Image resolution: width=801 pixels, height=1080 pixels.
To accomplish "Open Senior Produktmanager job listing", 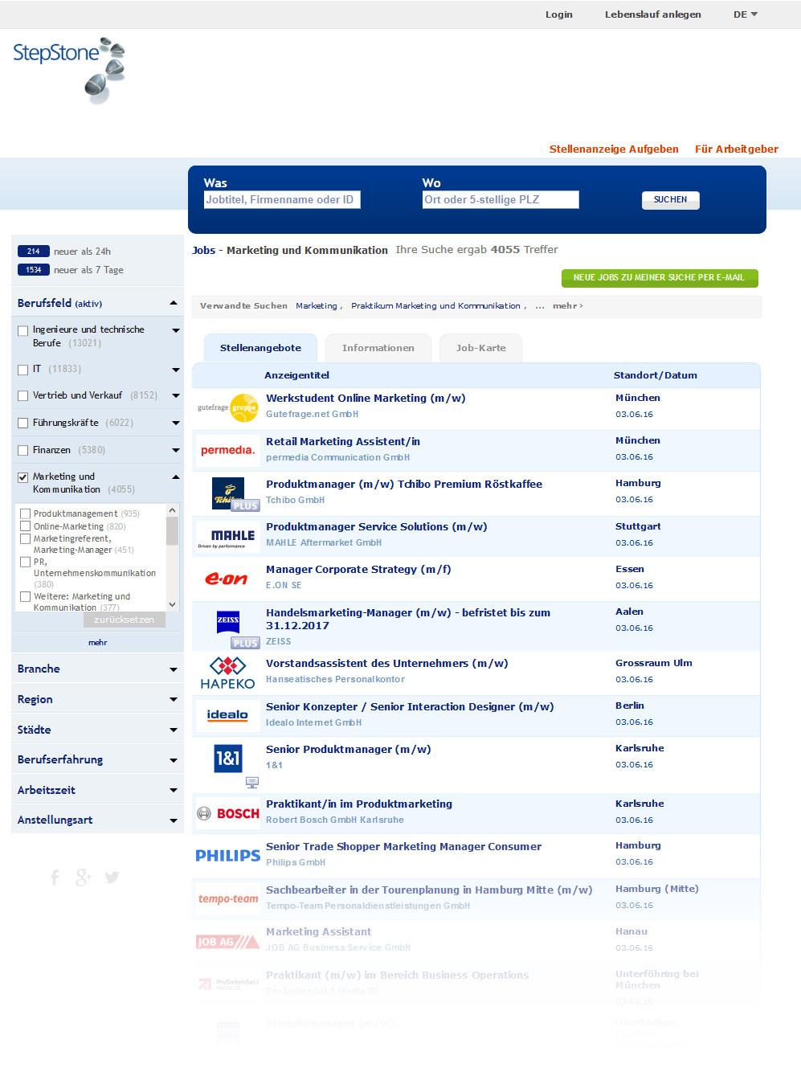I will [349, 750].
